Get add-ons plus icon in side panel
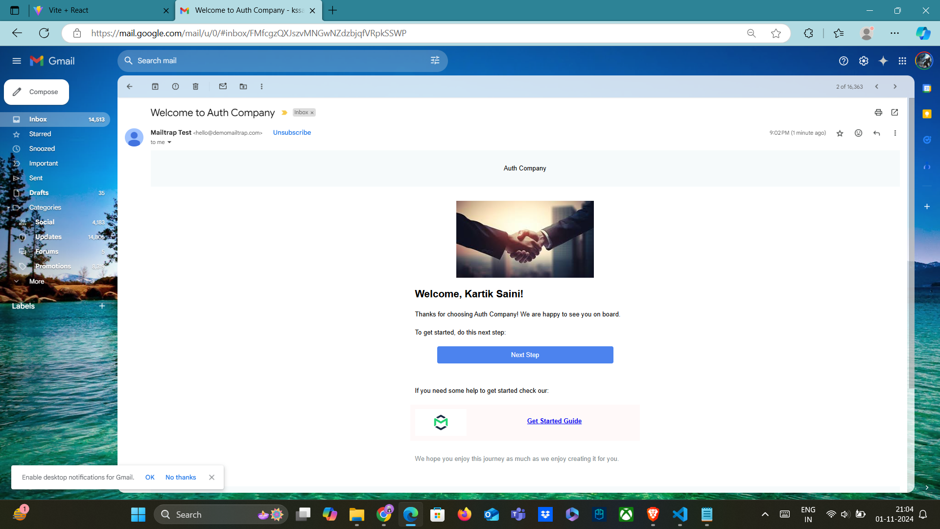 pyautogui.click(x=927, y=207)
